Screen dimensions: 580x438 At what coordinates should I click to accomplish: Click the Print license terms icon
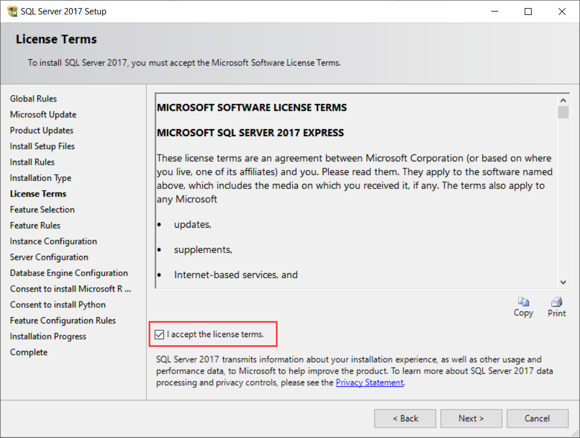[556, 302]
